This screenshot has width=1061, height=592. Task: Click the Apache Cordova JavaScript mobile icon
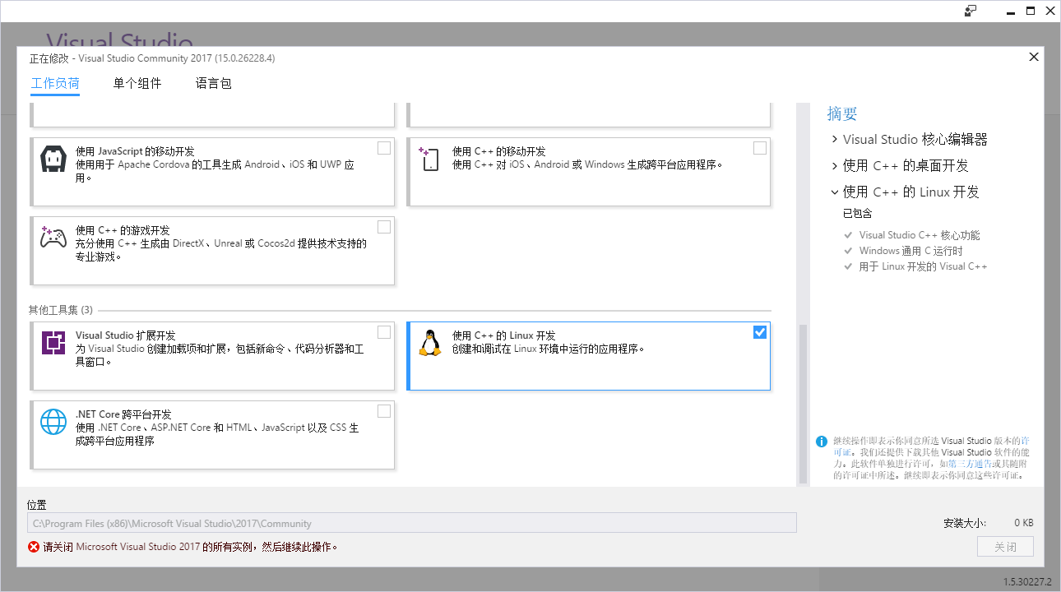[x=53, y=160]
